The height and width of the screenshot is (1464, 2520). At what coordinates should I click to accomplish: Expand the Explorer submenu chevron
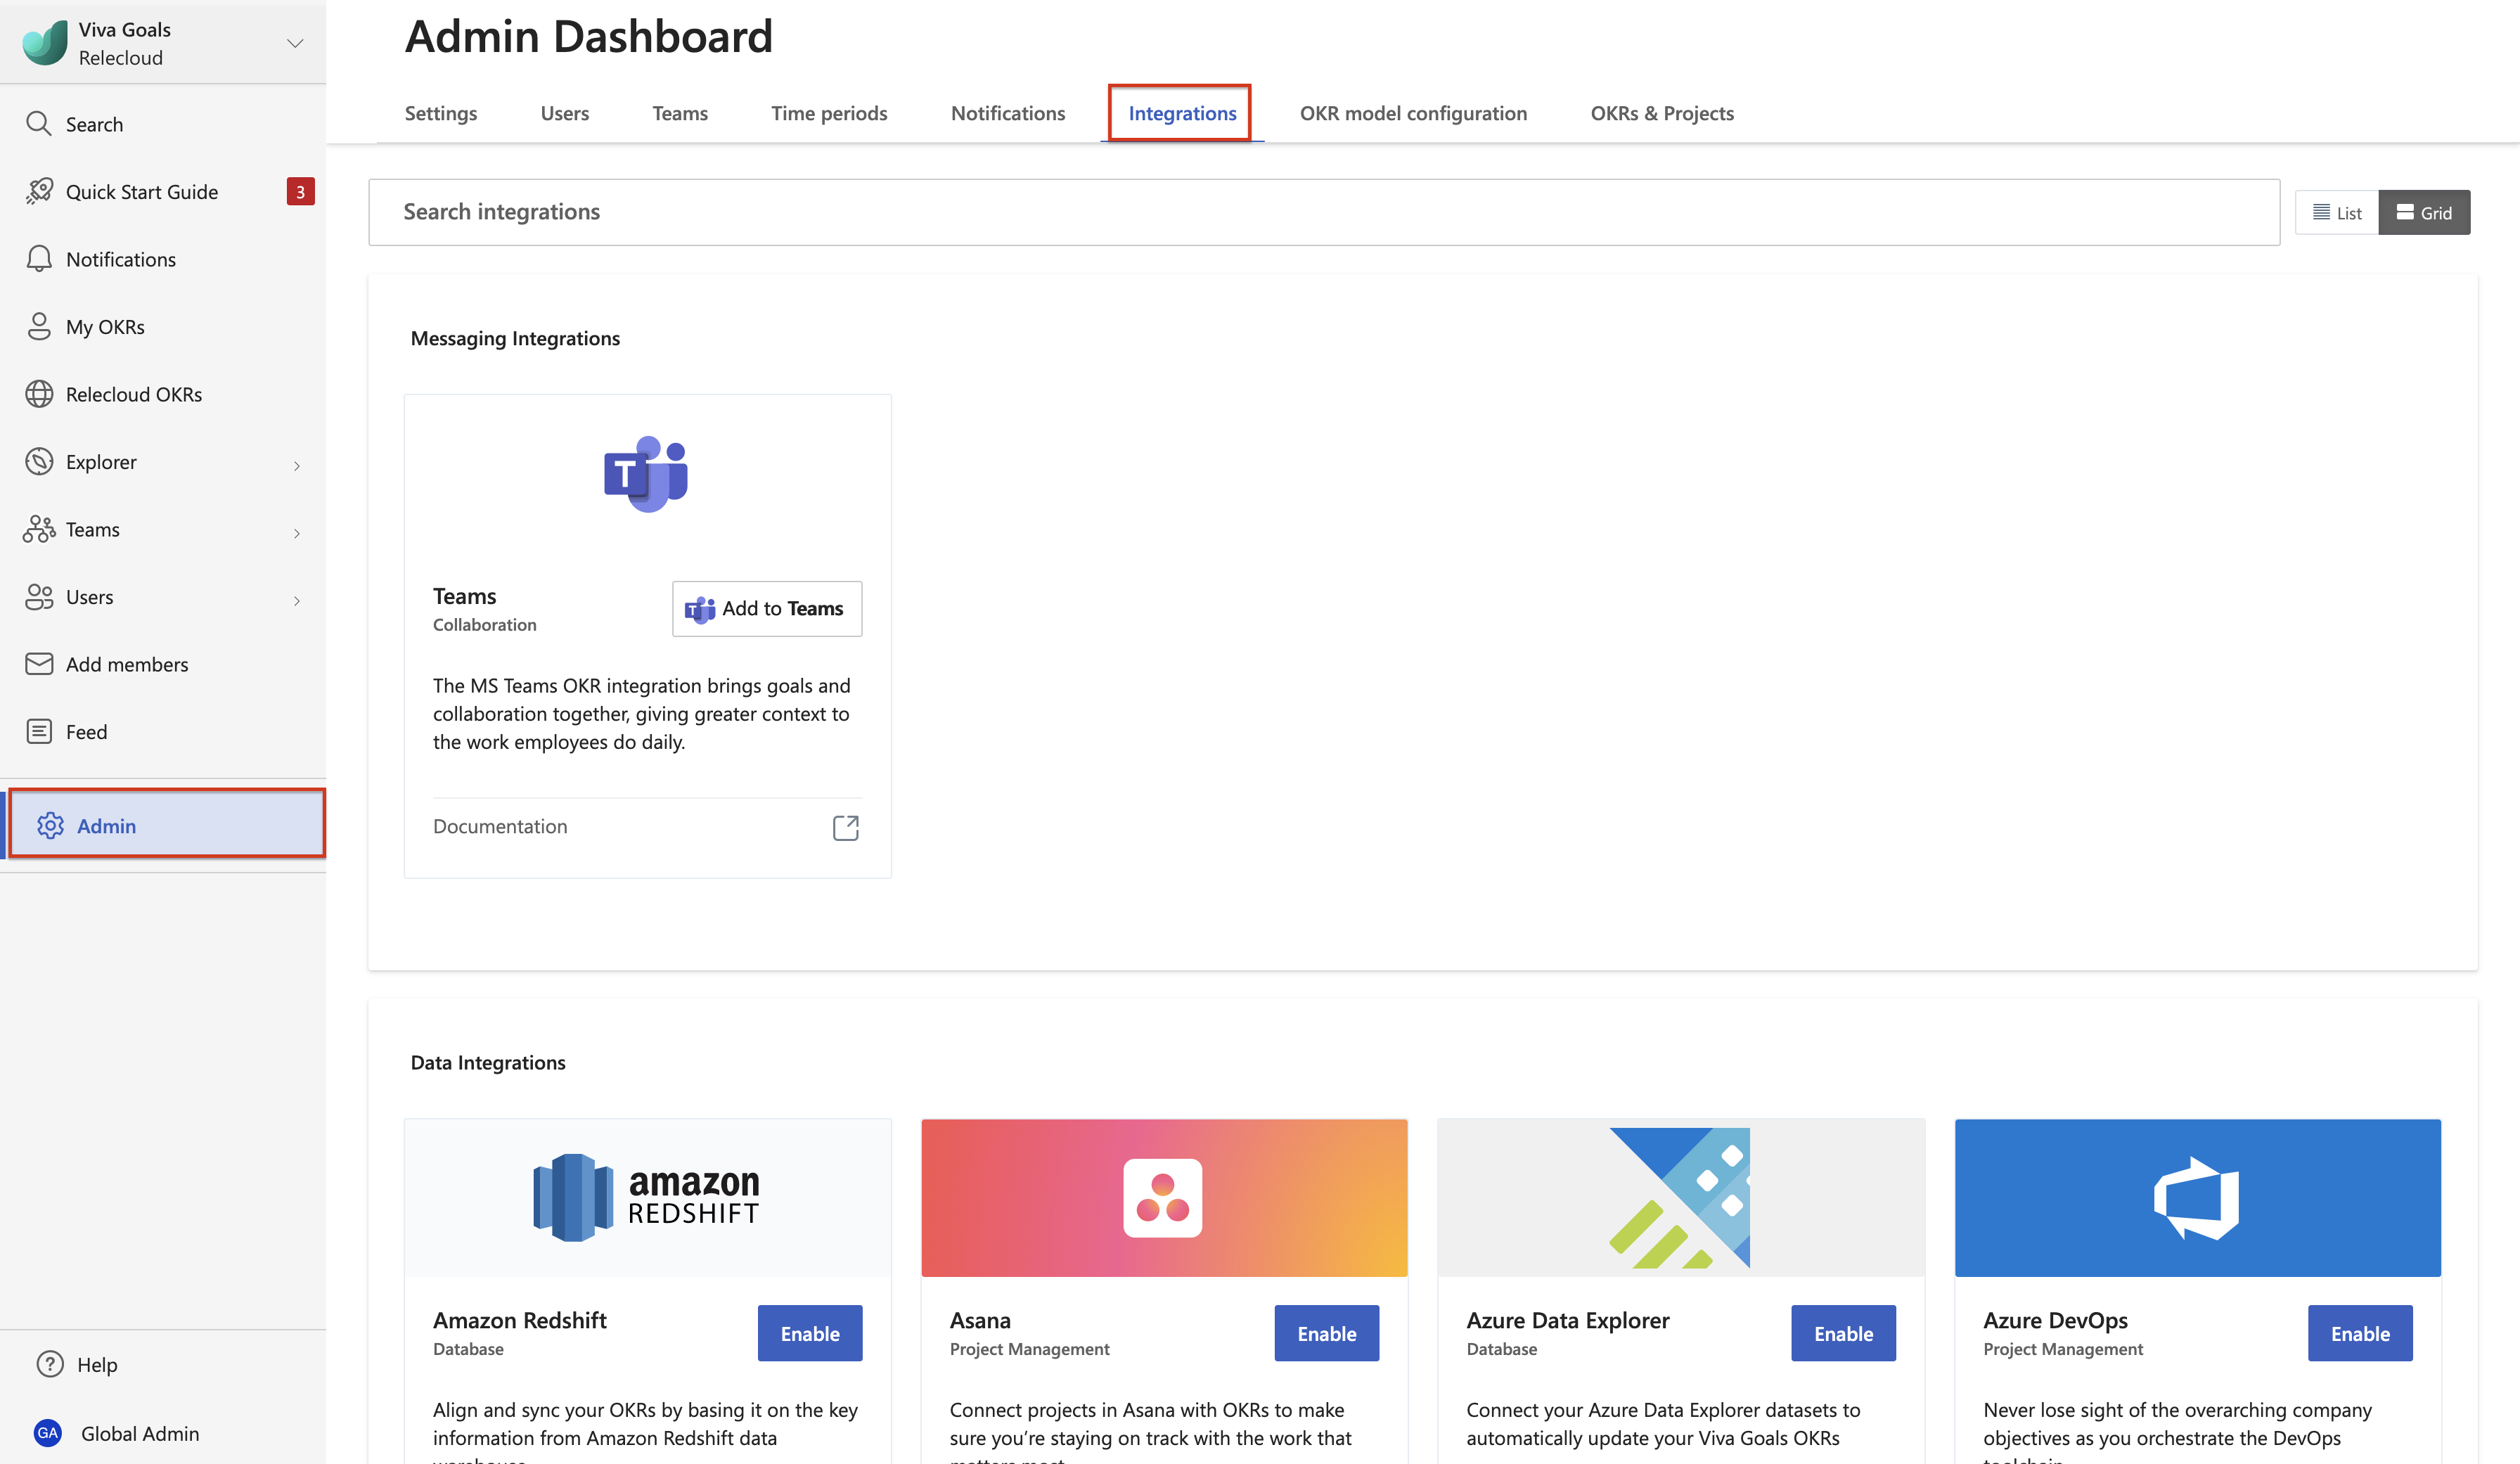click(297, 465)
